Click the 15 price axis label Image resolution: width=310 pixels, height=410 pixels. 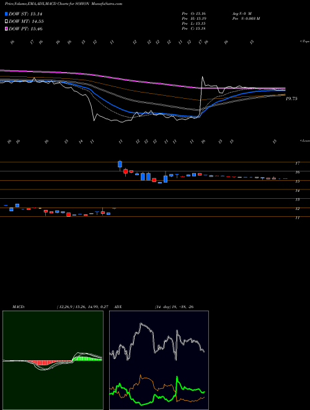(297, 181)
